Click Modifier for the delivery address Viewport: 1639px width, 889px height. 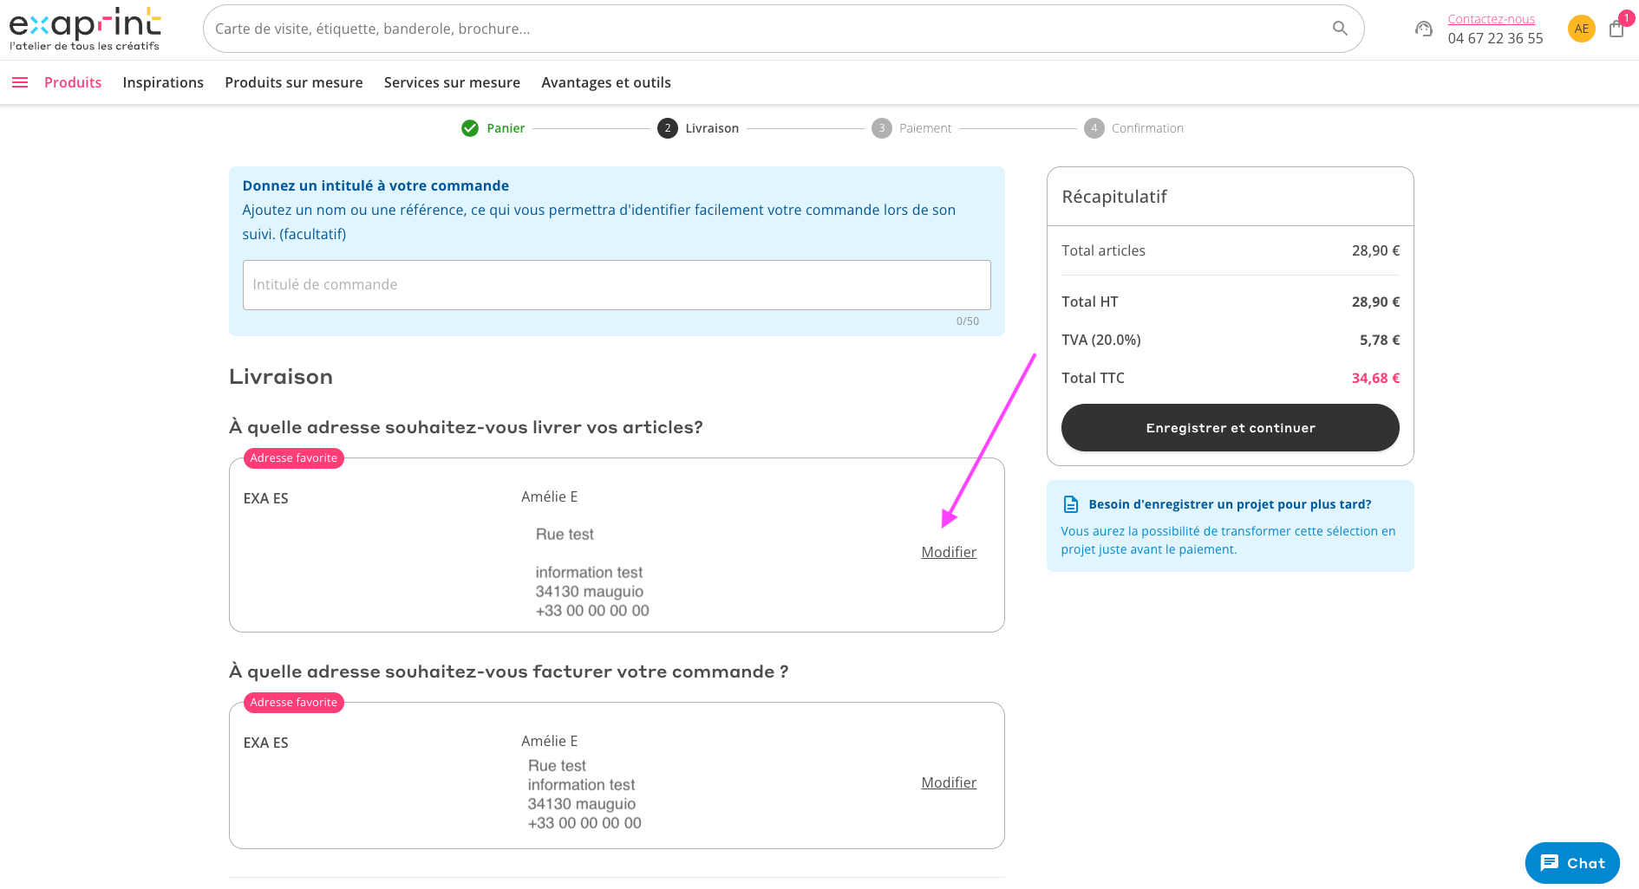[x=949, y=552]
